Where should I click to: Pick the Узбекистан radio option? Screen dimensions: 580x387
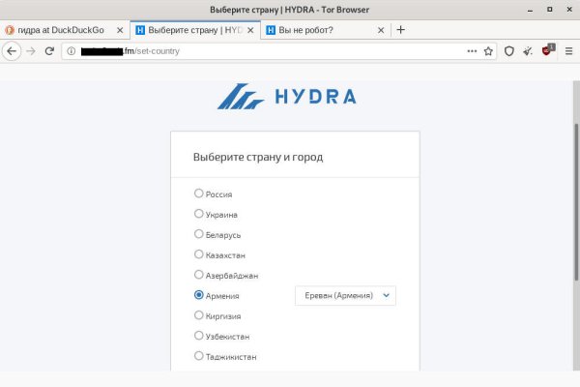(199, 336)
